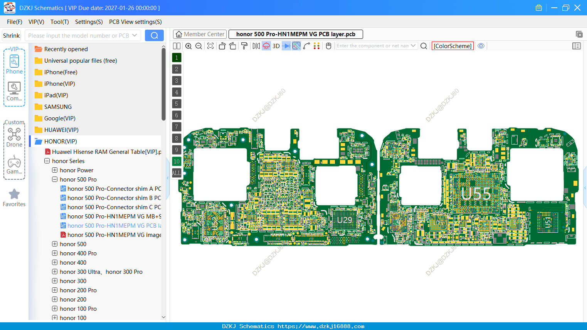Click U55 chip on the PCB

coord(476,194)
